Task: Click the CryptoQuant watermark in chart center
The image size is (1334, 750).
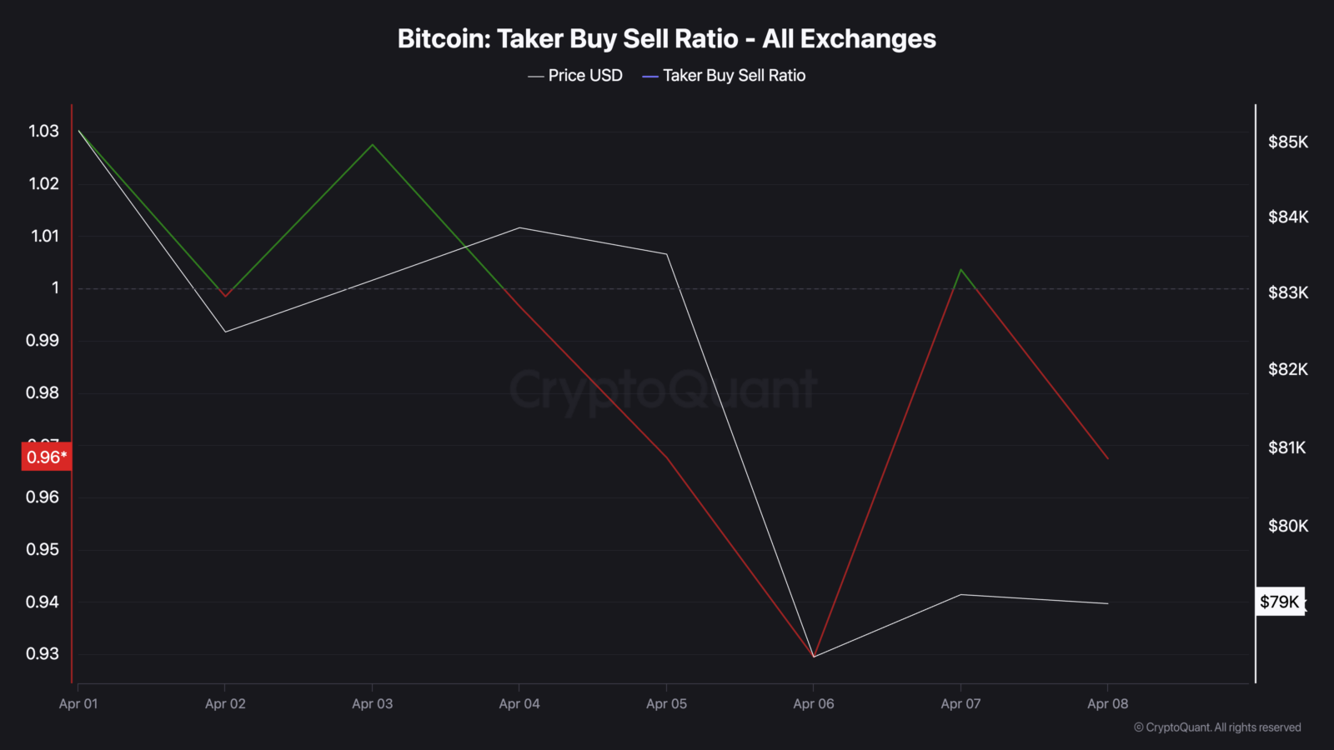Action: 663,390
